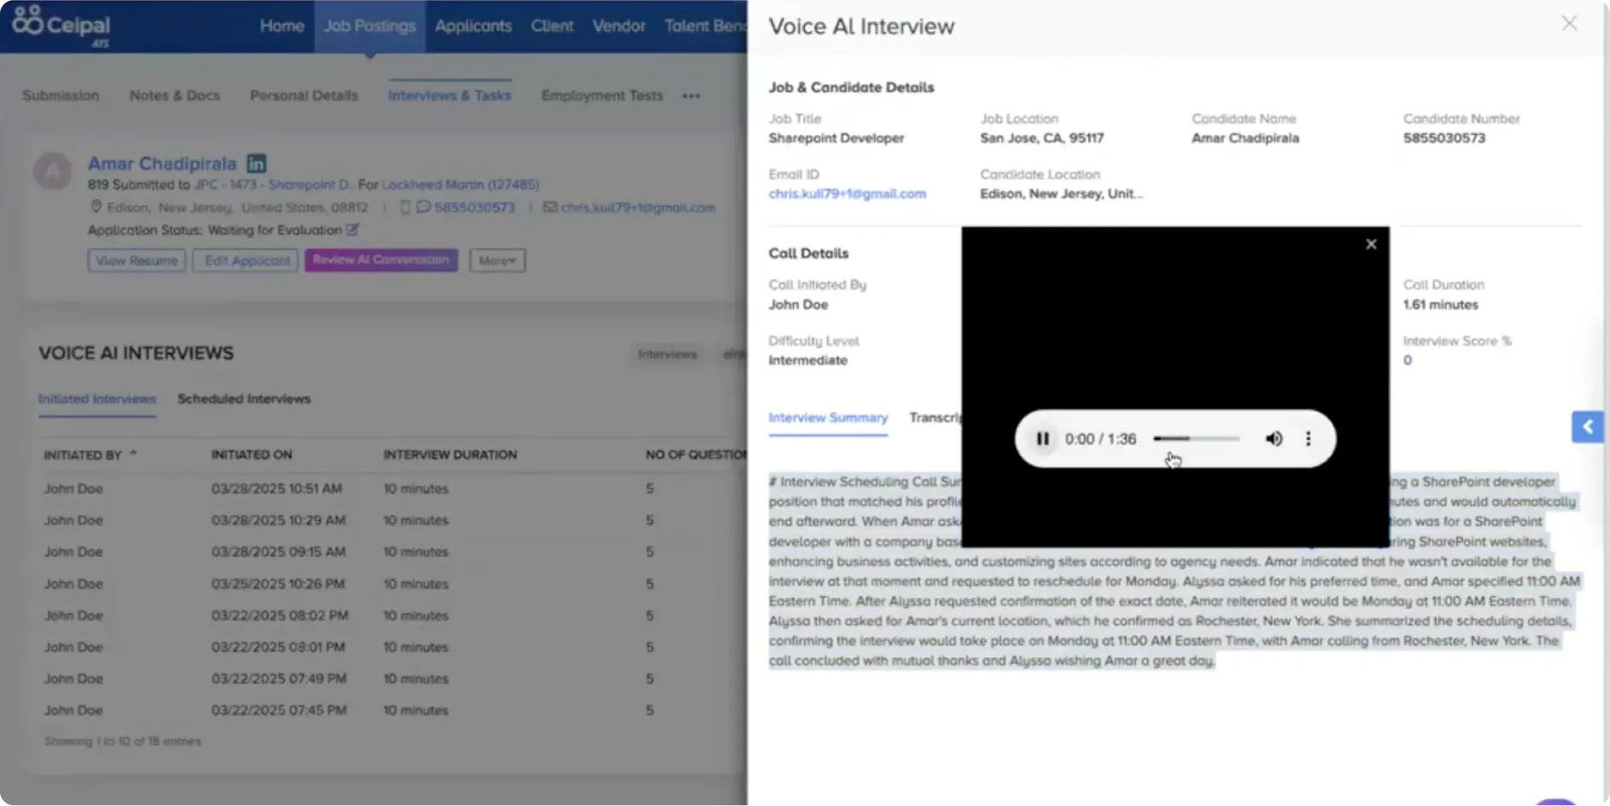Click the email envelope icon
The width and height of the screenshot is (1610, 806).
tap(550, 207)
